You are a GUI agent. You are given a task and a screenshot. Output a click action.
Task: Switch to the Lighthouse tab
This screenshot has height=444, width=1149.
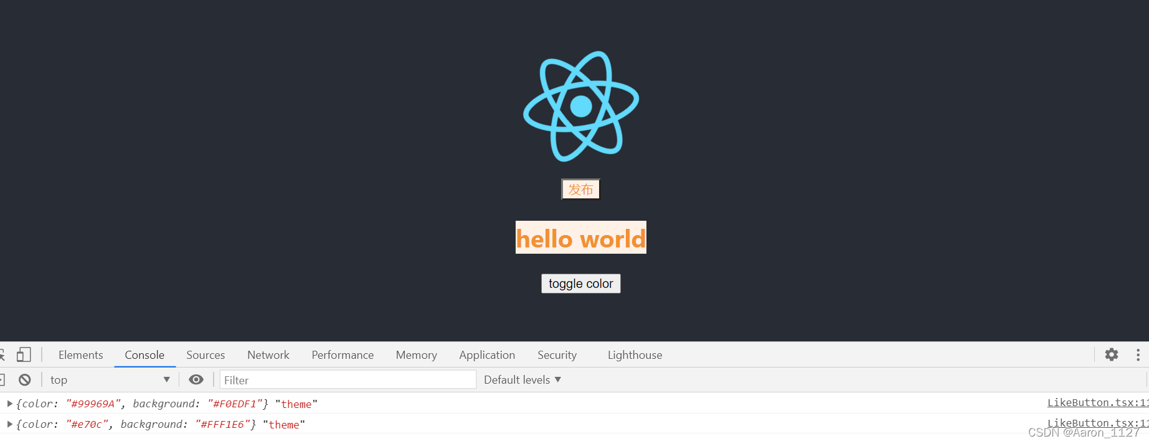[x=635, y=354]
